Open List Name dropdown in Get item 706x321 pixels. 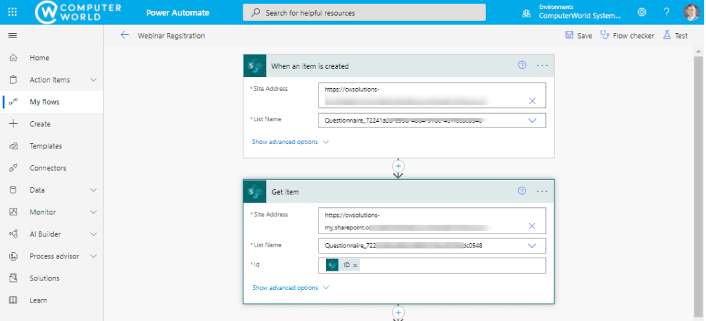532,246
